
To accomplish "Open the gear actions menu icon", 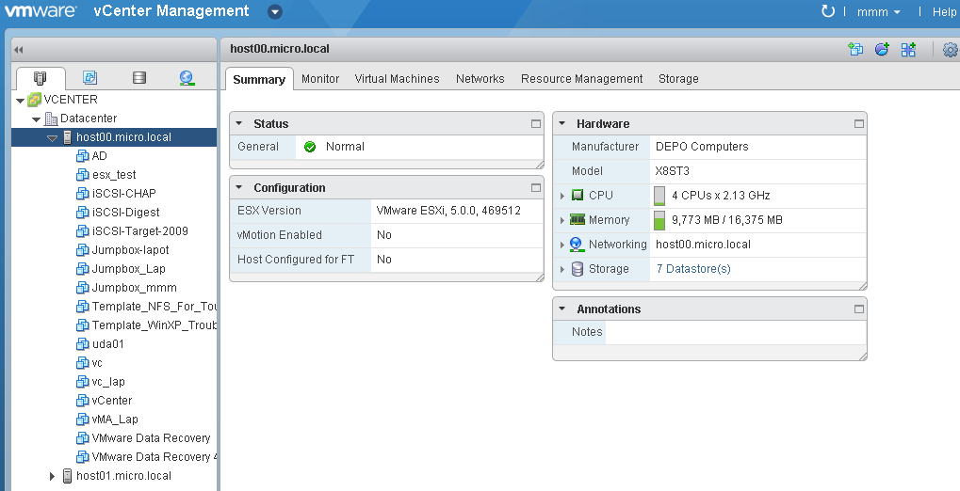I will pyautogui.click(x=951, y=50).
